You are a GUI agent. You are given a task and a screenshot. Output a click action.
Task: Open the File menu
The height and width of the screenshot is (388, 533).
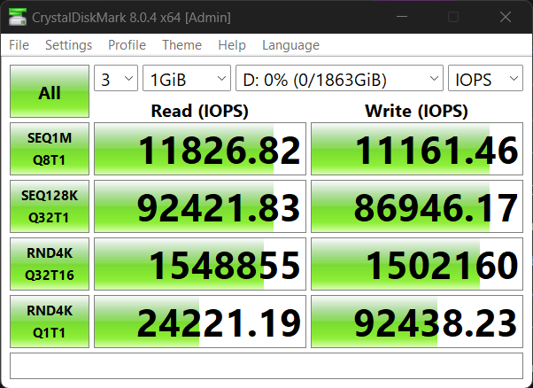tap(19, 45)
